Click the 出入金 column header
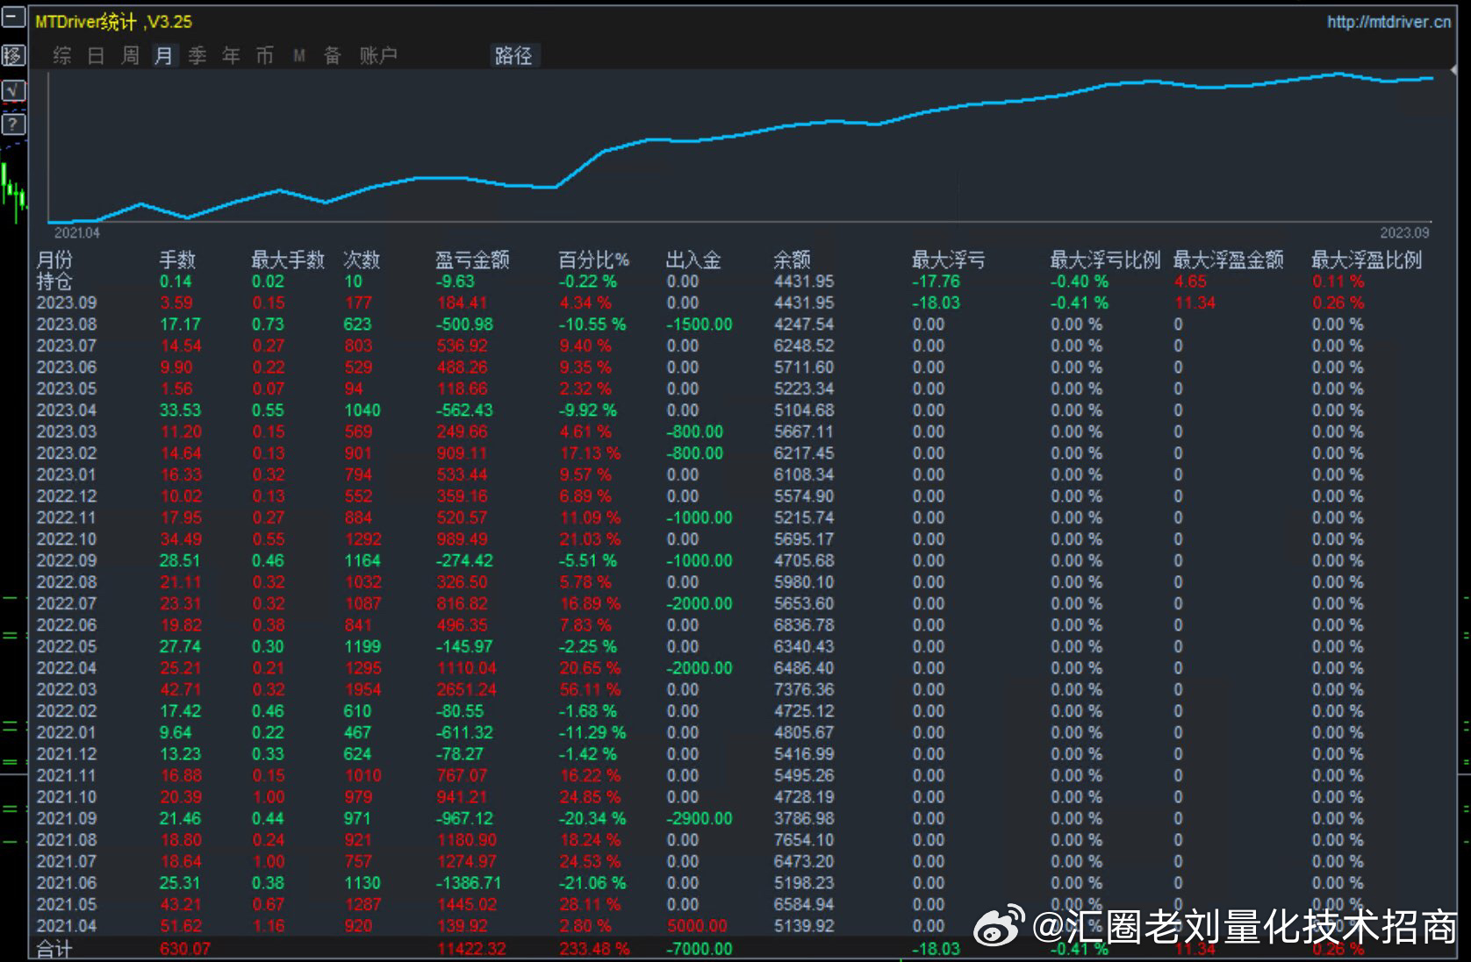This screenshot has height=962, width=1471. pyautogui.click(x=693, y=260)
